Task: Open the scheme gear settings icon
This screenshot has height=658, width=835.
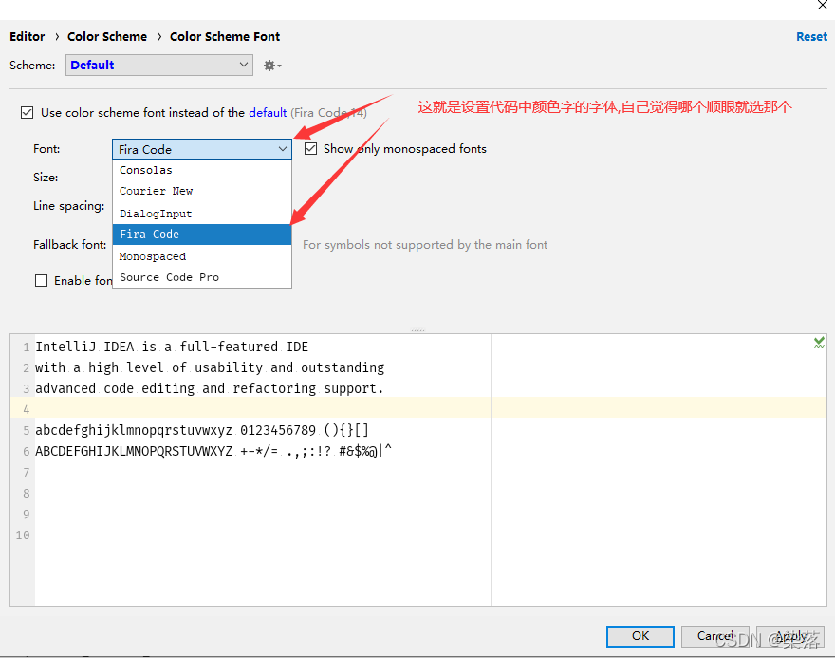Action: (271, 66)
